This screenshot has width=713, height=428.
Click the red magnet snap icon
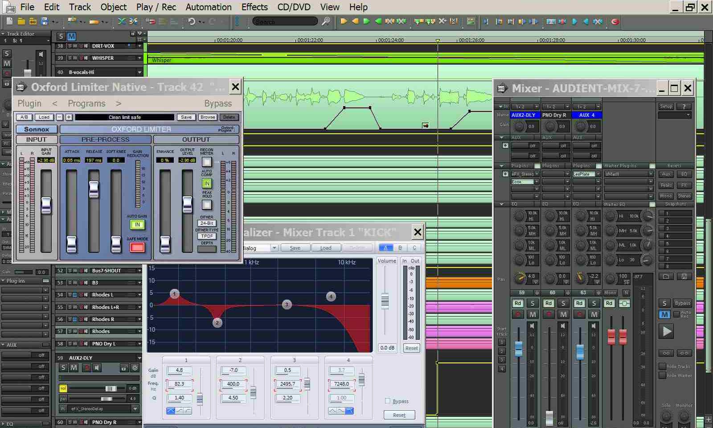[151, 21]
